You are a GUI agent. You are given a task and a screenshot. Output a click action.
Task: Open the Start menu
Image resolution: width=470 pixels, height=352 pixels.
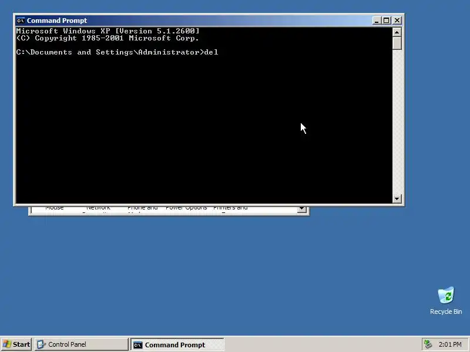[x=16, y=344]
